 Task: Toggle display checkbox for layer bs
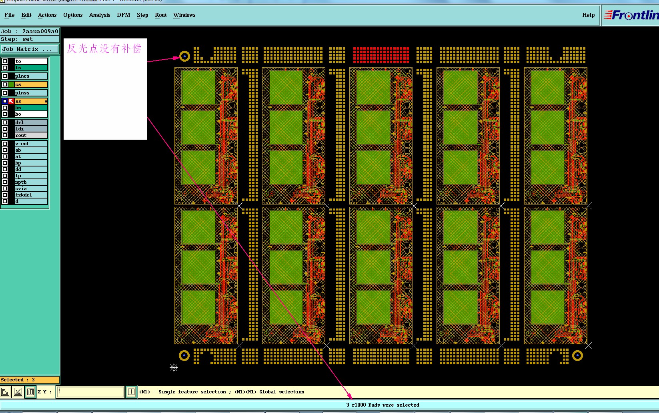pos(5,108)
